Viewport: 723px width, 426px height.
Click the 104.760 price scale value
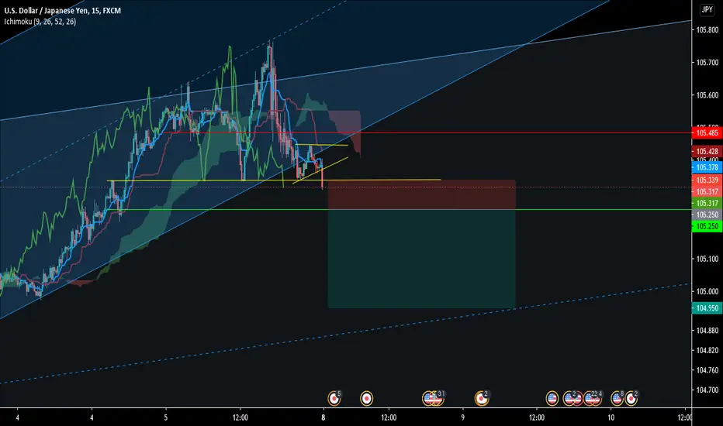(707, 370)
